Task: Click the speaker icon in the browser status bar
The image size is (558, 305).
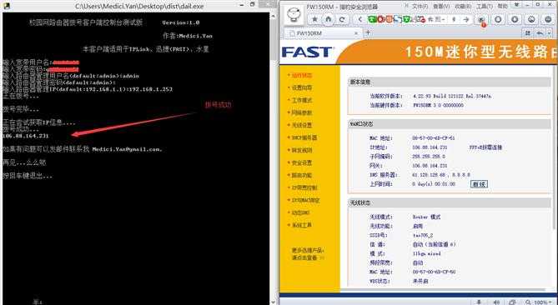Action: (x=497, y=302)
